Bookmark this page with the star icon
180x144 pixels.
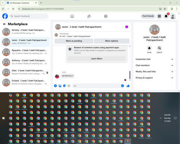[x=165, y=9]
